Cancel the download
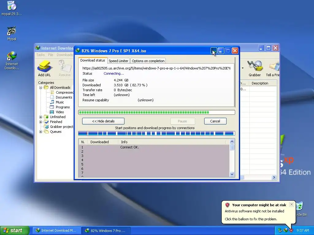314x235 pixels. pyautogui.click(x=215, y=121)
